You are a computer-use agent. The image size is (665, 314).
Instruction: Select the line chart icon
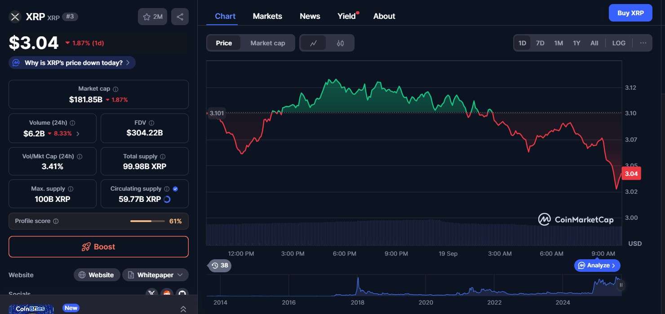(x=314, y=43)
